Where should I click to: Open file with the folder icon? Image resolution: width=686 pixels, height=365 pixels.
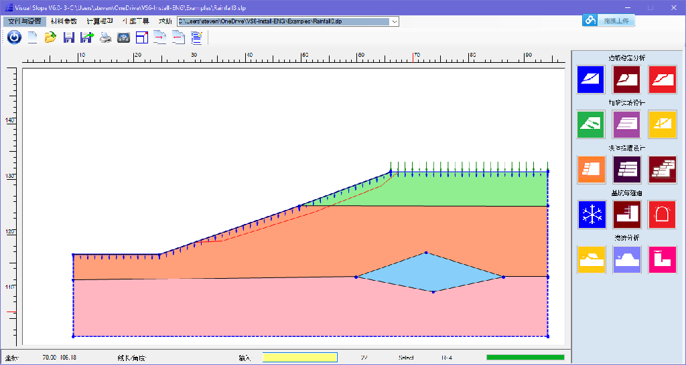50,37
